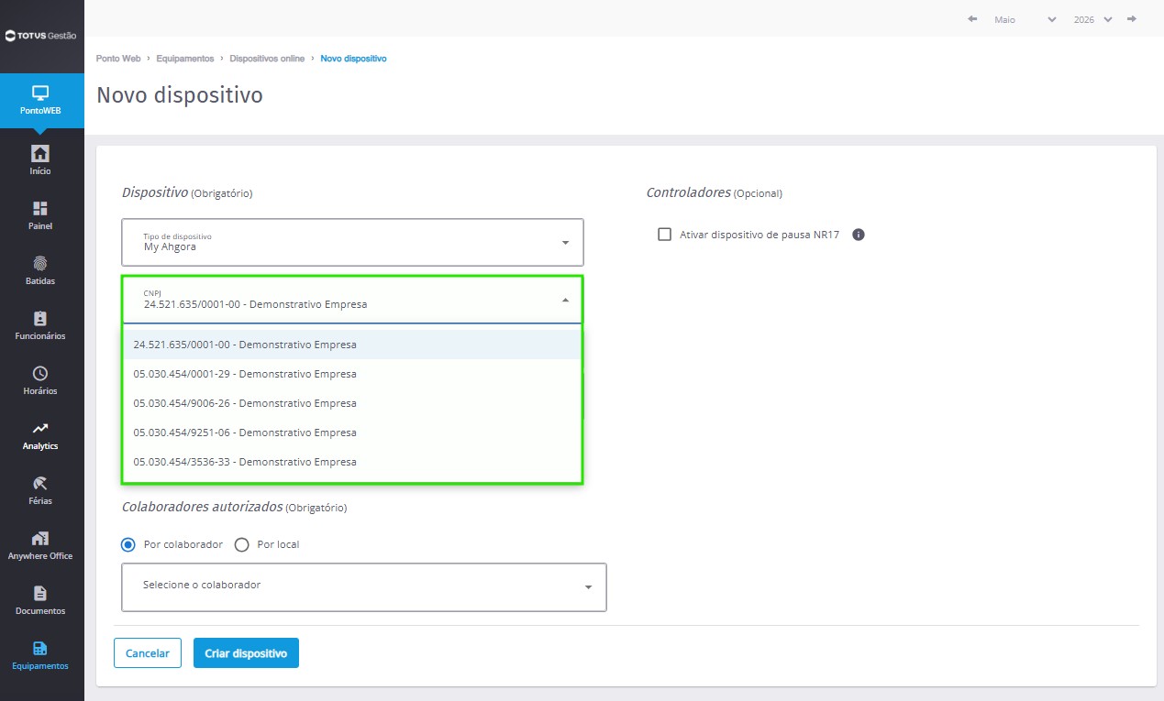Choose CNPJ option 05.030.454/0001-29

tap(353, 374)
